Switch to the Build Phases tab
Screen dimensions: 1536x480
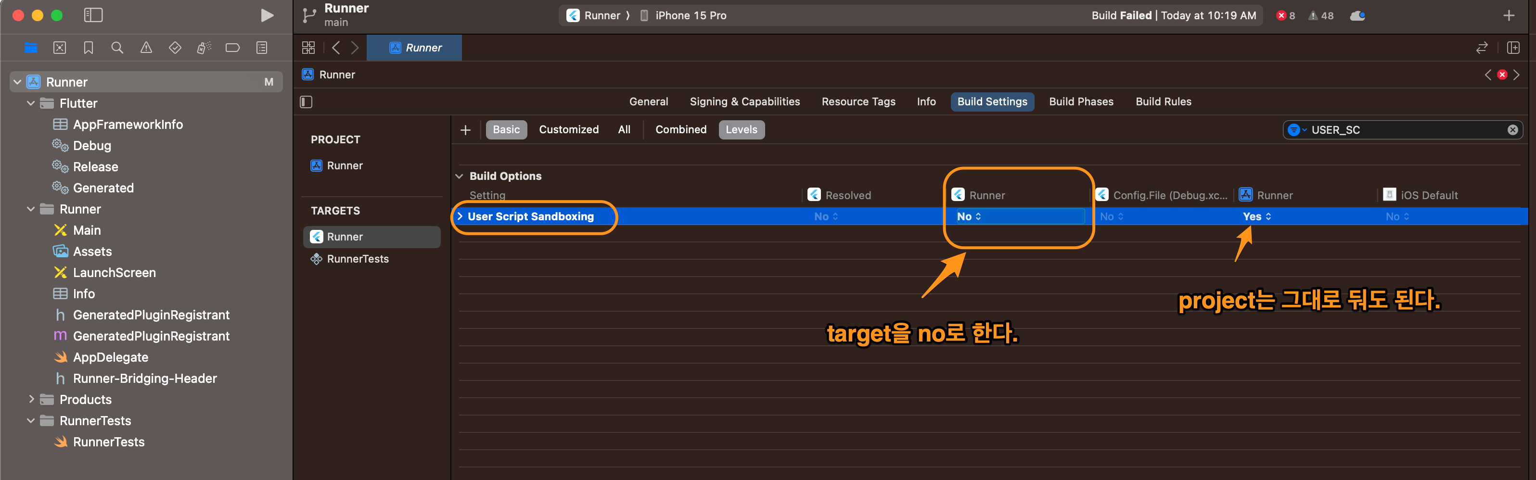1080,102
